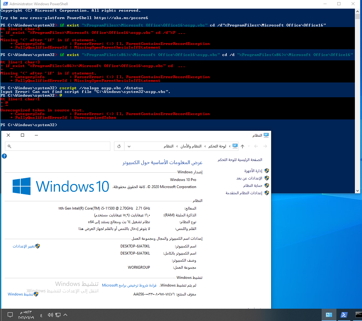Open الصفحة الرئيسية للوحة التحكم
Viewport: 362px width, 321px height.
(240, 160)
